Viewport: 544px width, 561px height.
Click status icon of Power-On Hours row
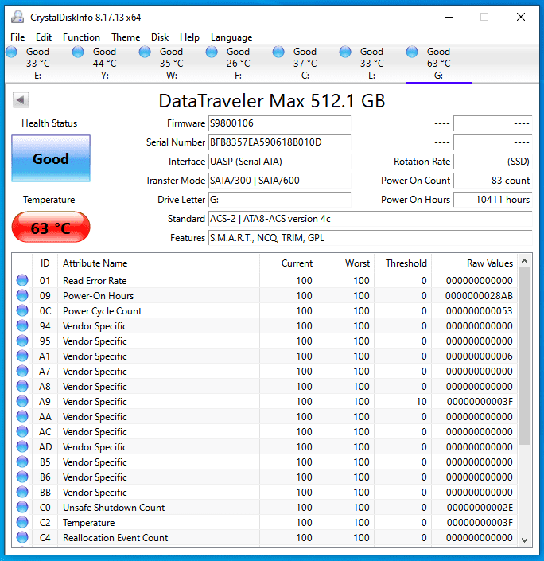(22, 295)
